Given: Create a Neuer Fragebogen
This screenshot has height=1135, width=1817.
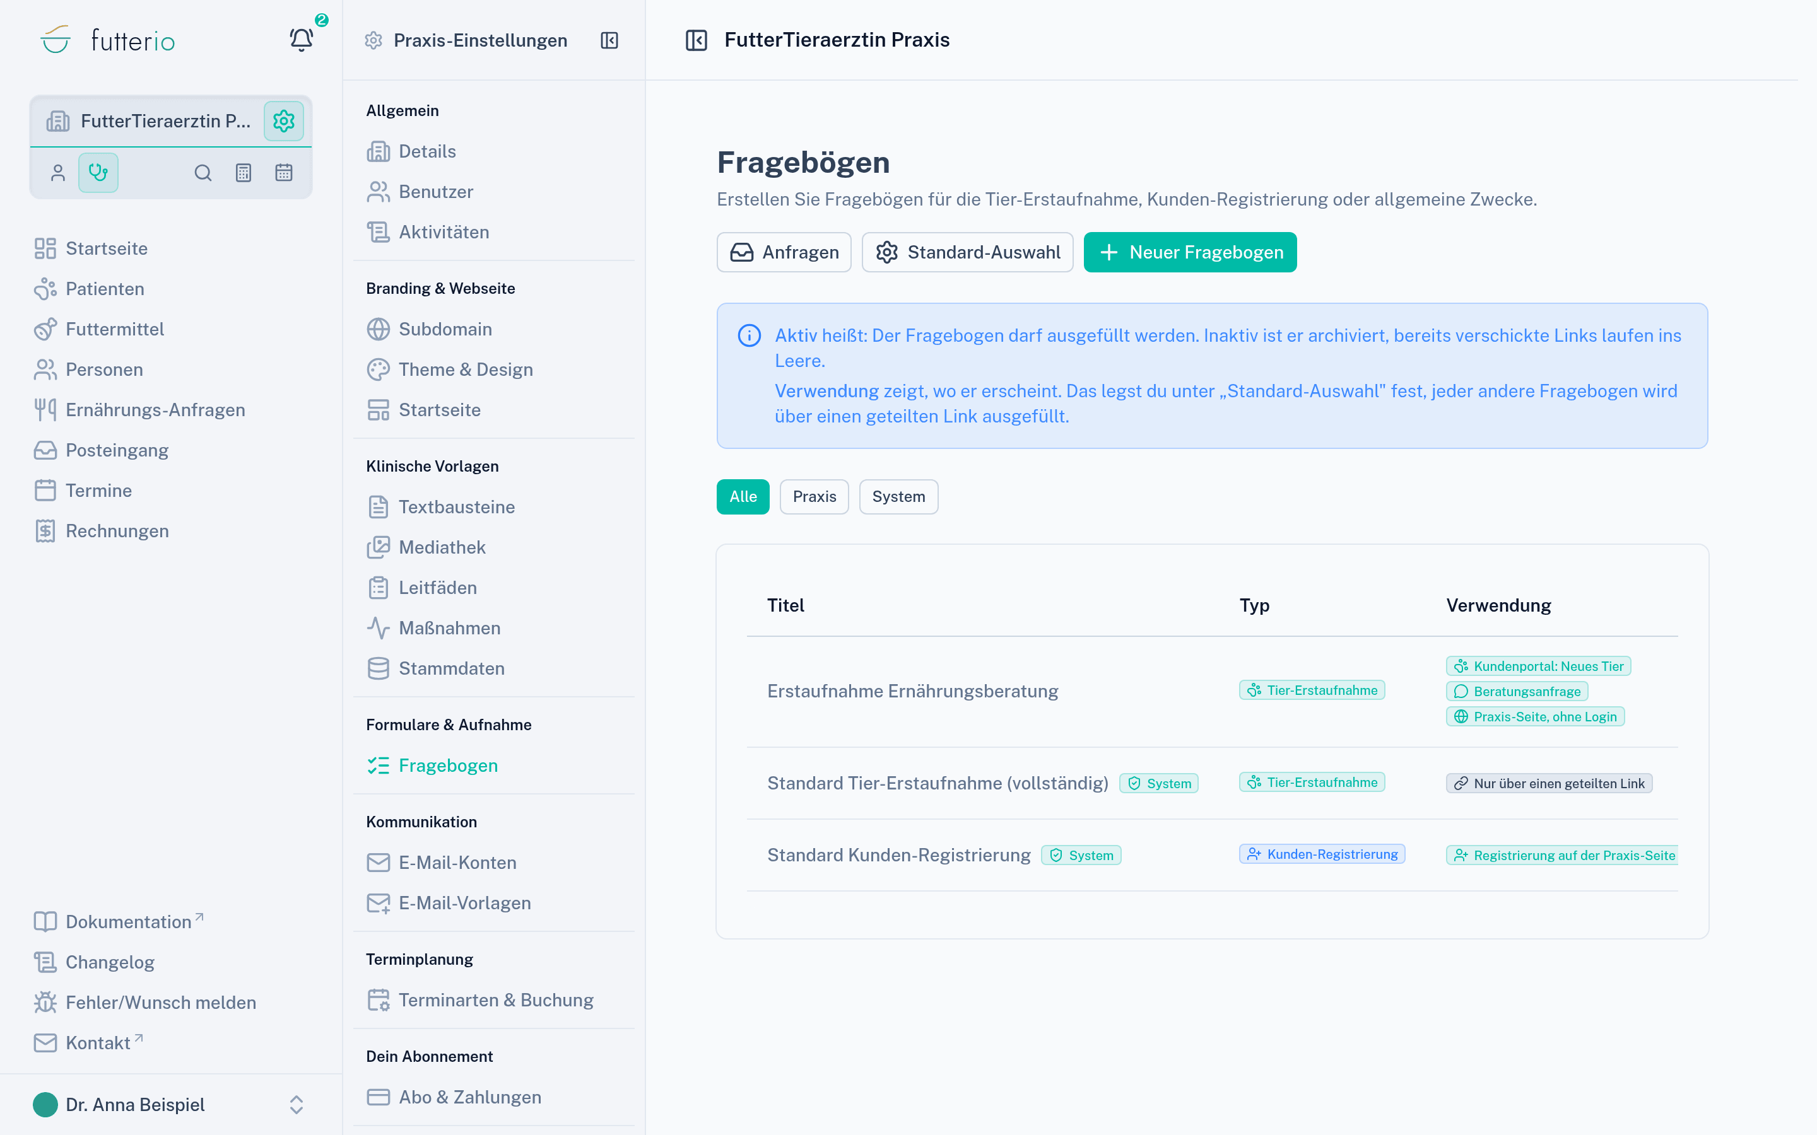Looking at the screenshot, I should [x=1190, y=252].
